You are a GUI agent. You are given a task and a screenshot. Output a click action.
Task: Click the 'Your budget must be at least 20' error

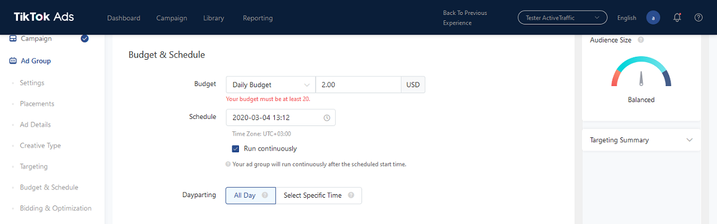click(x=268, y=99)
